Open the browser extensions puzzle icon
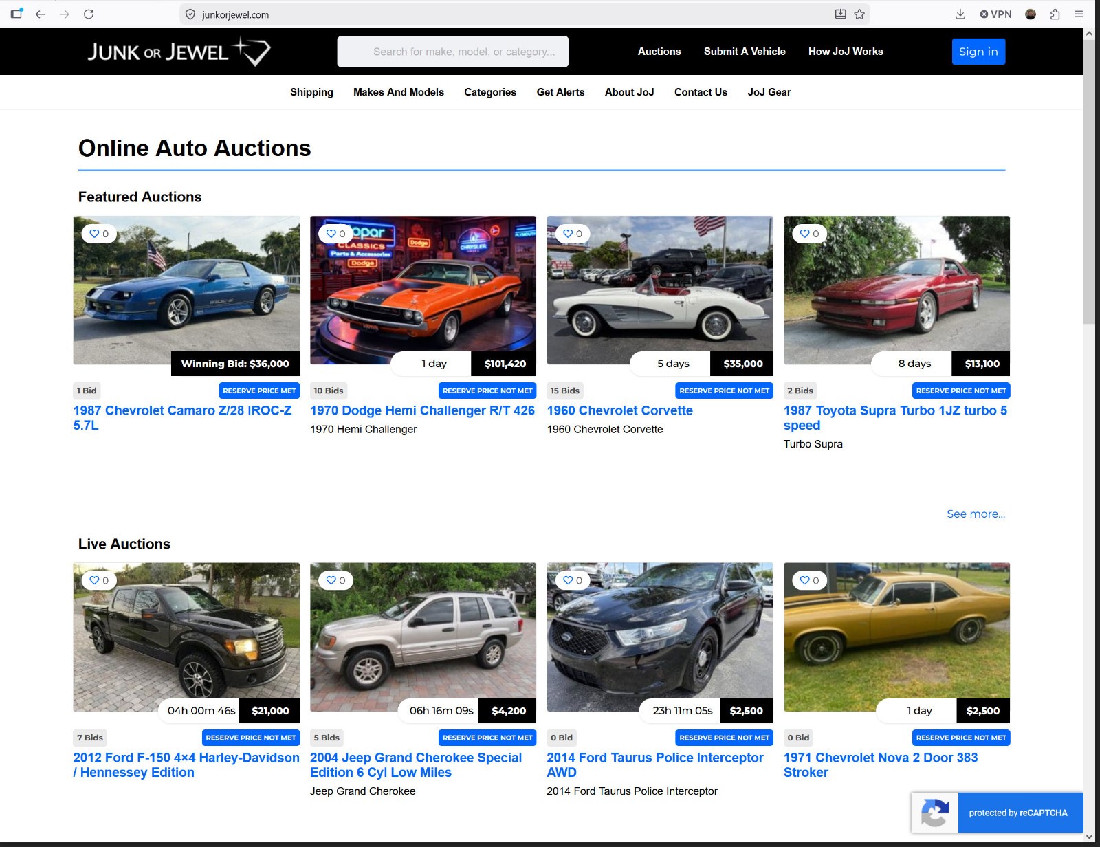The width and height of the screenshot is (1100, 847). (x=1055, y=14)
